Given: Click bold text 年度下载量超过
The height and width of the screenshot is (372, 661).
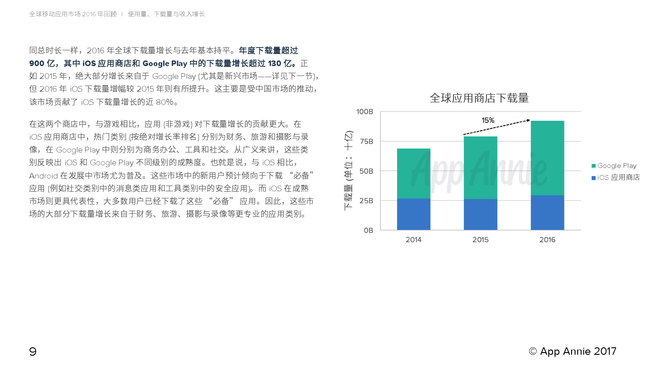Looking at the screenshot, I should (268, 51).
